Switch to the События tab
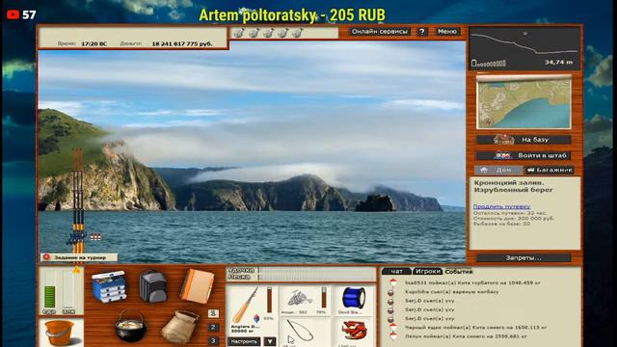617x347 pixels. (459, 272)
